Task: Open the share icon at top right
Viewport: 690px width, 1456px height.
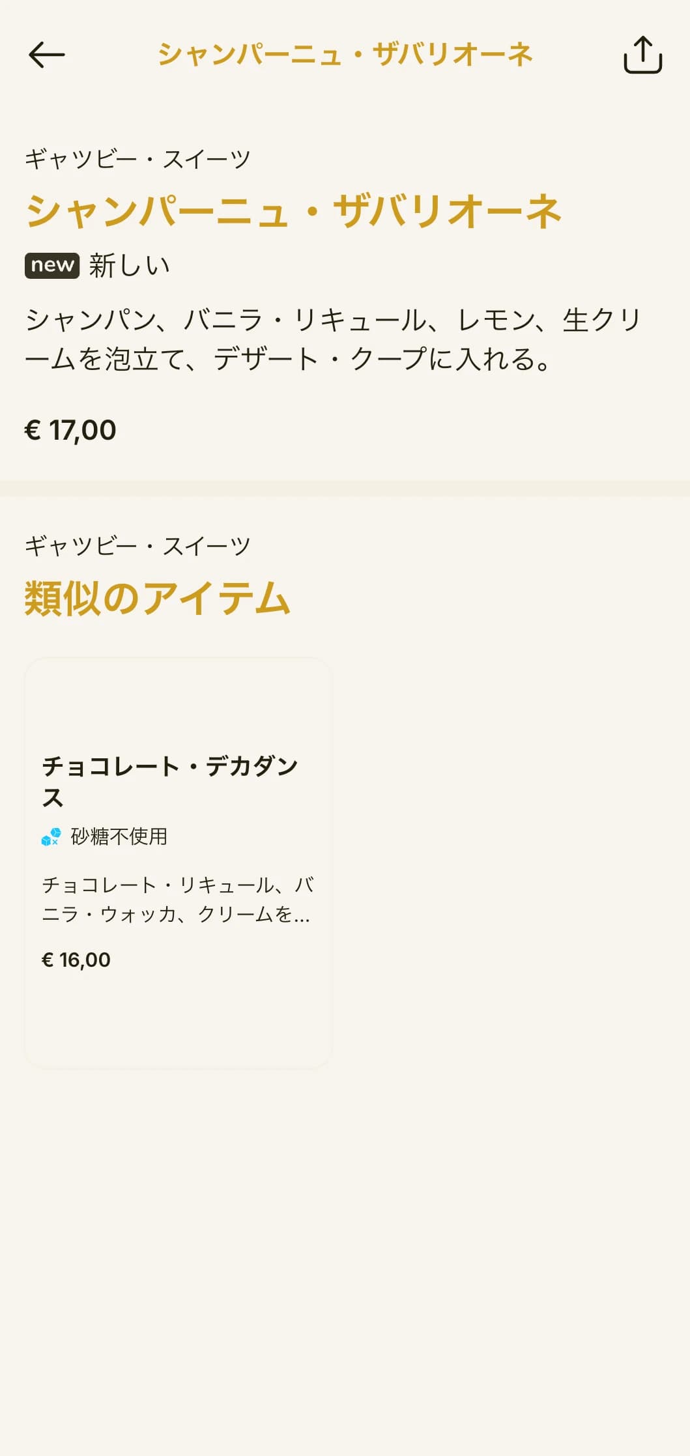Action: [642, 55]
